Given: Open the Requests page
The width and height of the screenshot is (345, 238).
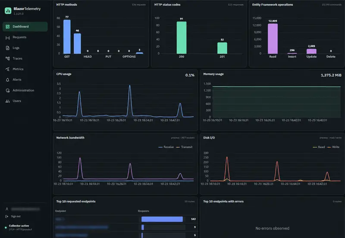Looking at the screenshot, I should click(25, 37).
